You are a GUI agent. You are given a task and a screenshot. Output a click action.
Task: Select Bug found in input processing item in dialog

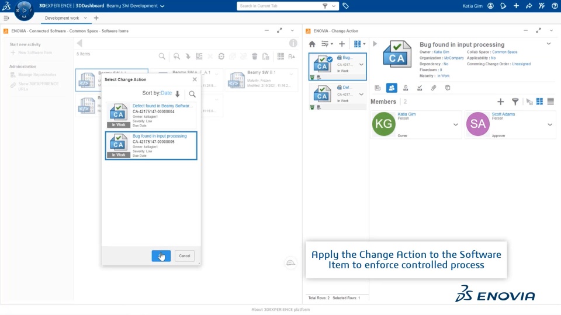coord(151,145)
